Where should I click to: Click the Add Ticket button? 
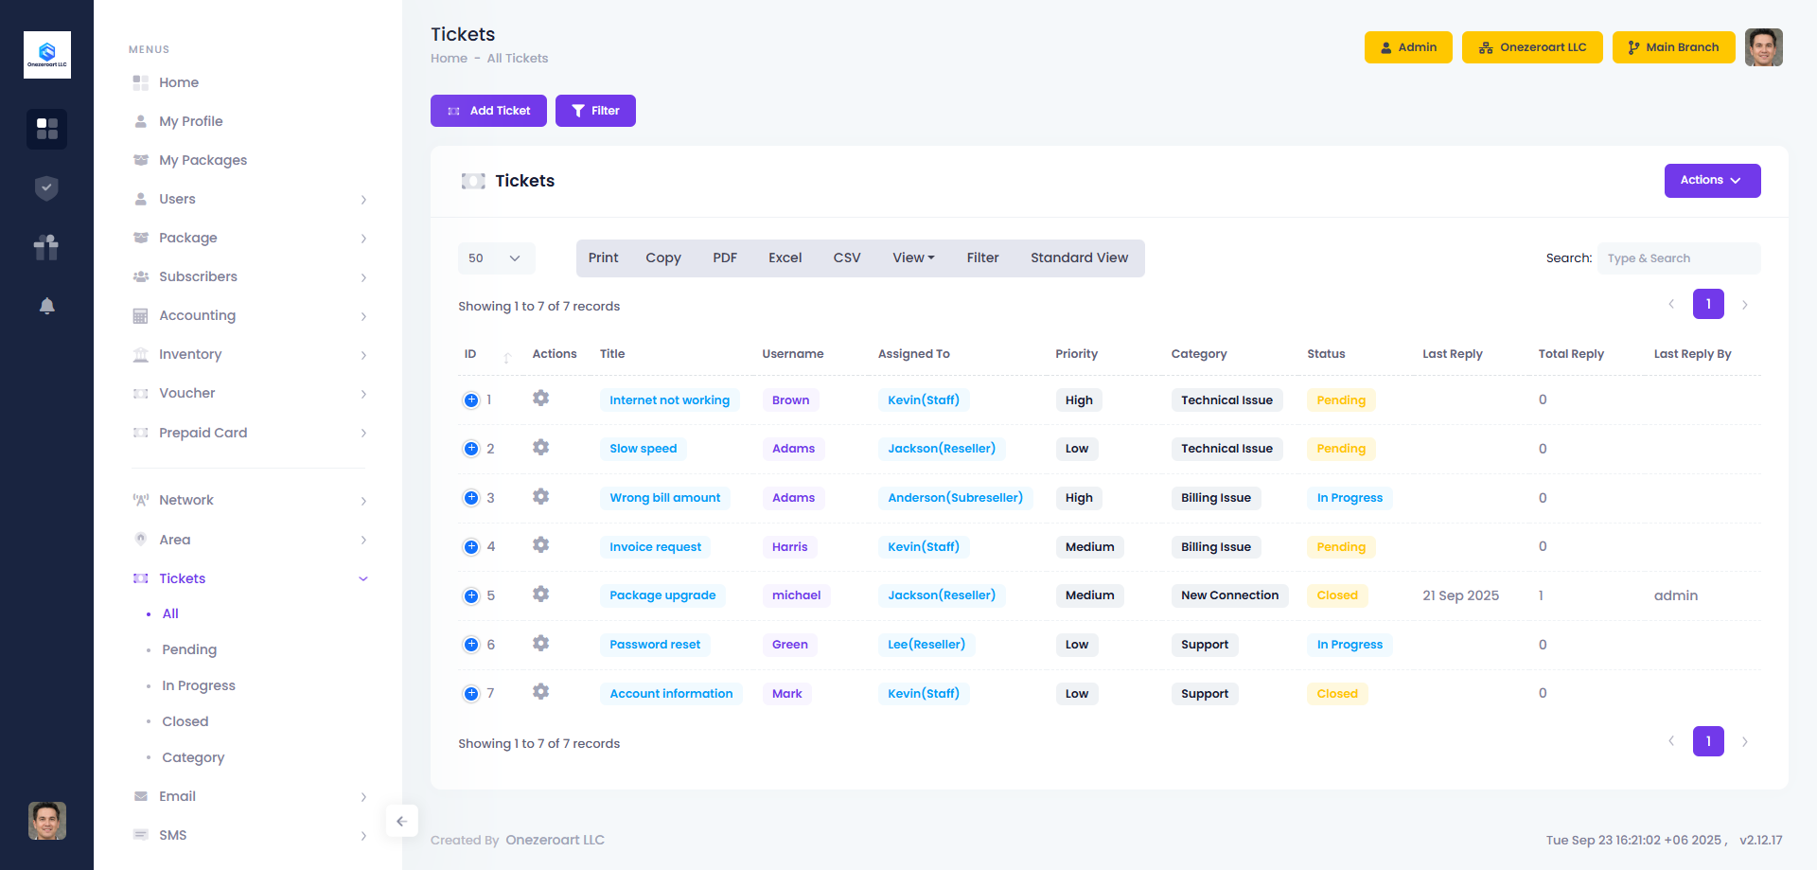tap(488, 111)
